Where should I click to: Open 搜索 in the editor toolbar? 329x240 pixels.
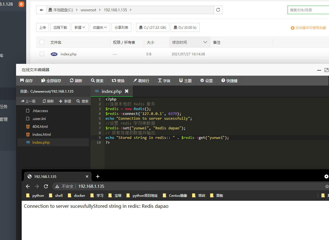tap(97, 80)
